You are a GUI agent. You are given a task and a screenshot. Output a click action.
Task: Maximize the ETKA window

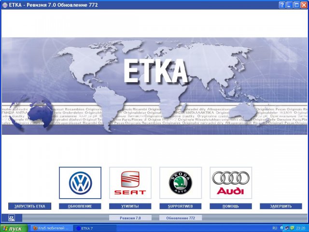(x=296, y=5)
